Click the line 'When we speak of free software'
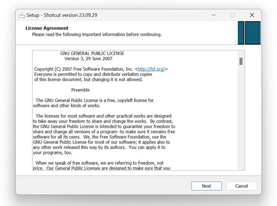 tap(99, 163)
